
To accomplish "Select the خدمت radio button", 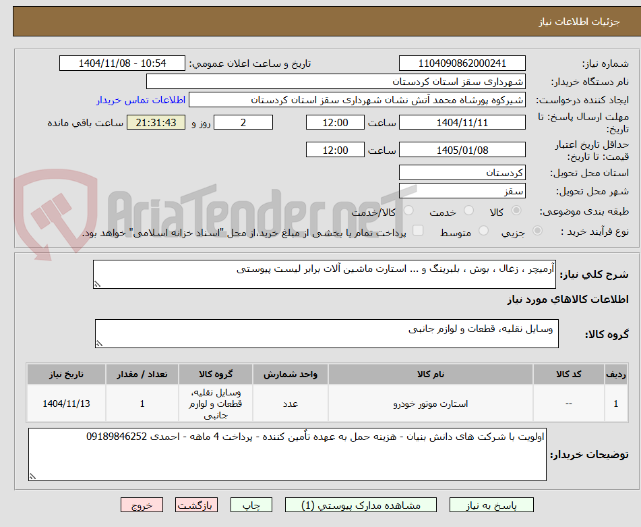I will pos(468,211).
